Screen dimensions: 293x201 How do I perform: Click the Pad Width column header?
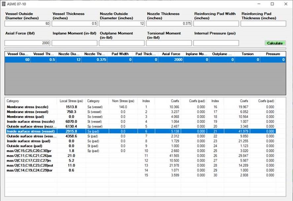tap(120, 54)
